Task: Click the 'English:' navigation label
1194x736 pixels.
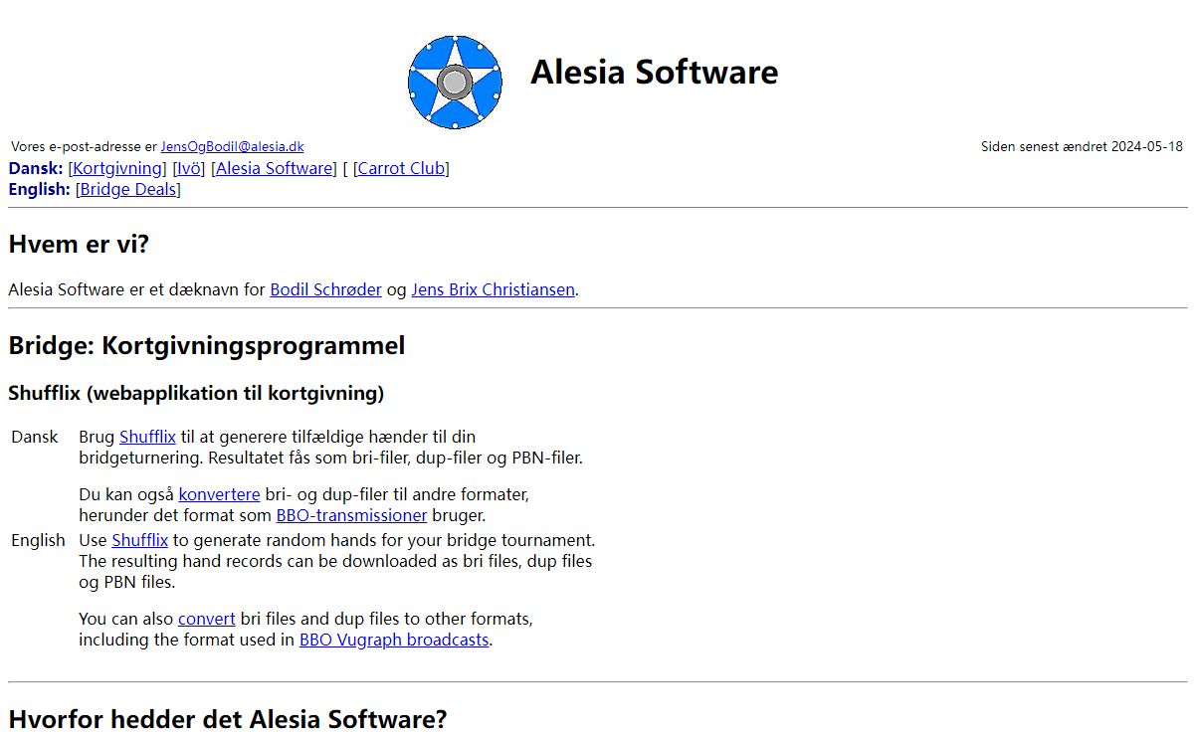Action: click(x=39, y=189)
